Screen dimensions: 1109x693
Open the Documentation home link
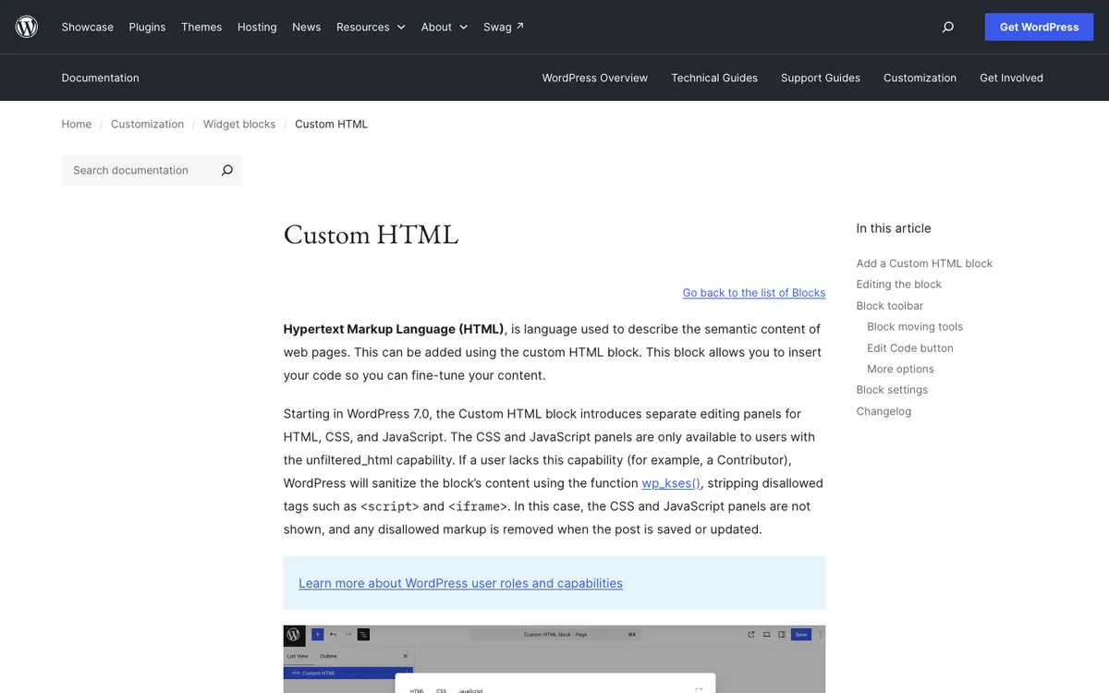click(x=101, y=78)
